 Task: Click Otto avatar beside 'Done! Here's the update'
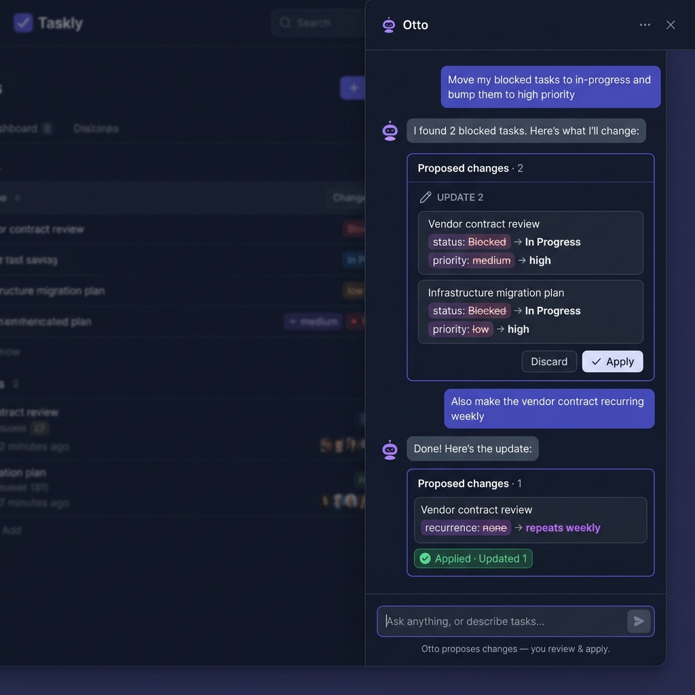click(x=390, y=450)
